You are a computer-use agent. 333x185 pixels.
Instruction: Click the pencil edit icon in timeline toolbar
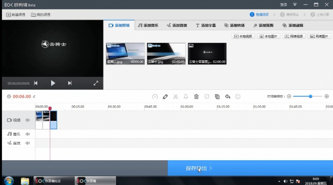click(x=165, y=97)
